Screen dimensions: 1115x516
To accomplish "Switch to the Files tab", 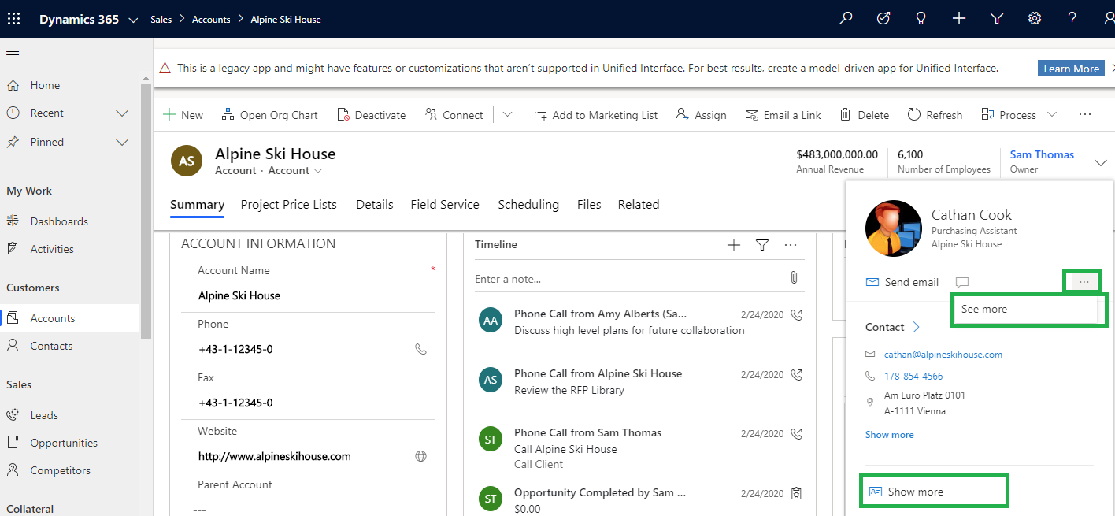I will [589, 204].
